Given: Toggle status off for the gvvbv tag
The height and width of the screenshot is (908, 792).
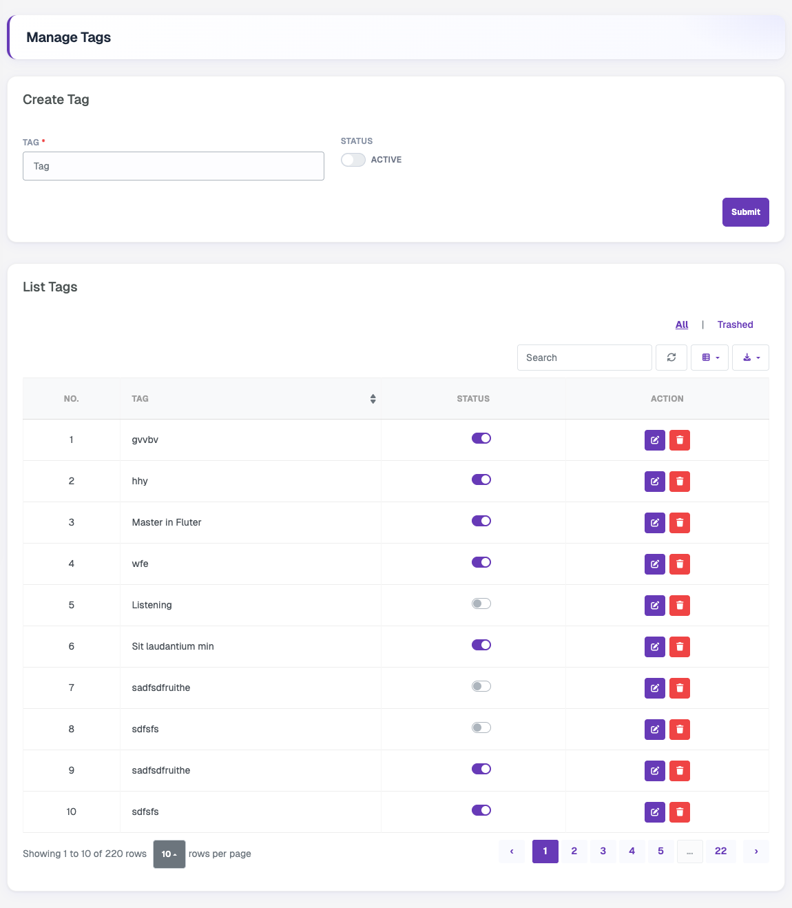Looking at the screenshot, I should click(x=481, y=438).
